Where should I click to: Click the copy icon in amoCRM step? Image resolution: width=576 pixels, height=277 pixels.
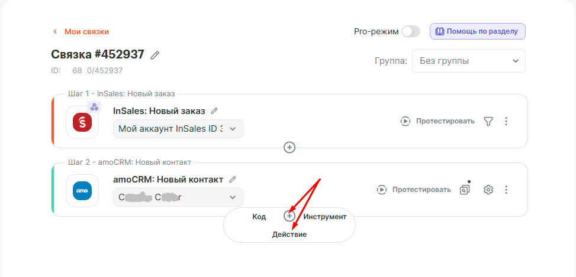tap(465, 190)
